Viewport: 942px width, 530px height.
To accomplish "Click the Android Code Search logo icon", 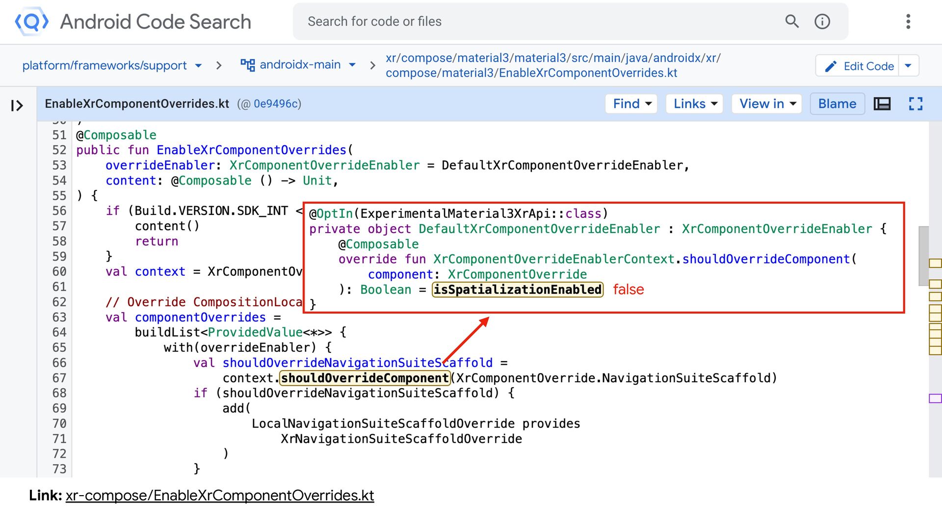I will click(x=32, y=22).
